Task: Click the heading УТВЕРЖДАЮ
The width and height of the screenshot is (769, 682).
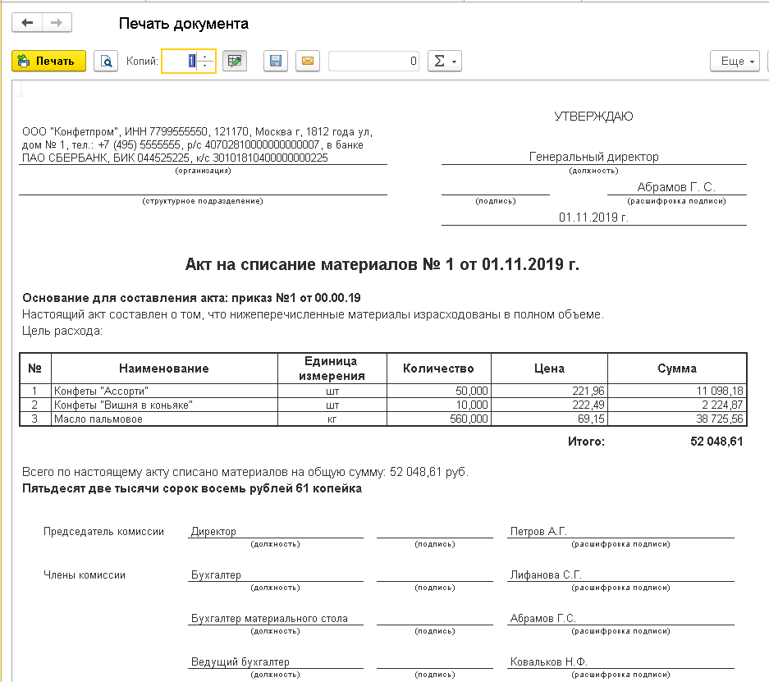Action: click(593, 117)
